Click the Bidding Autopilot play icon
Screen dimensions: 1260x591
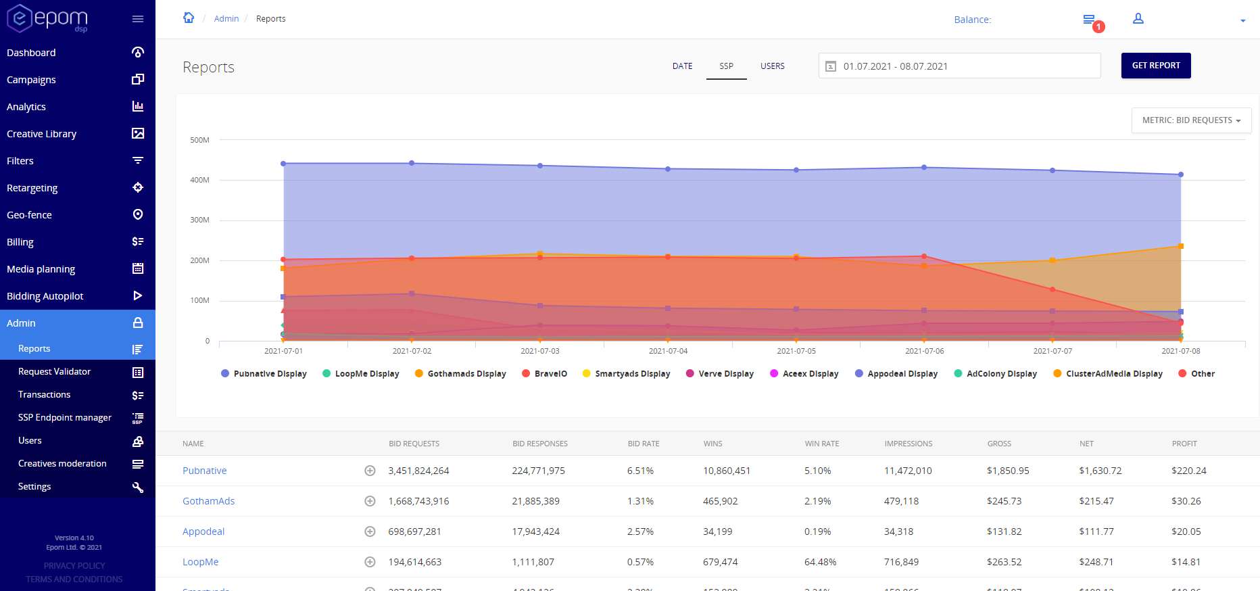point(138,295)
